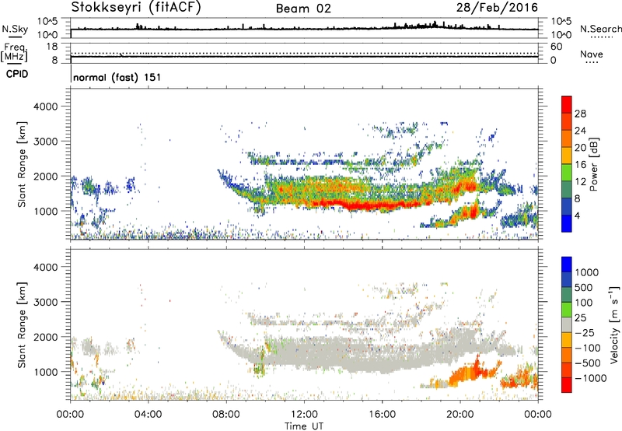Click '2000' on the velocity panel range axis
Viewport: 622px width, 431px height.
coord(46,337)
